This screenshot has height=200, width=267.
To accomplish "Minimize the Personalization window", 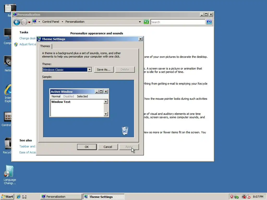I will (x=202, y=15).
